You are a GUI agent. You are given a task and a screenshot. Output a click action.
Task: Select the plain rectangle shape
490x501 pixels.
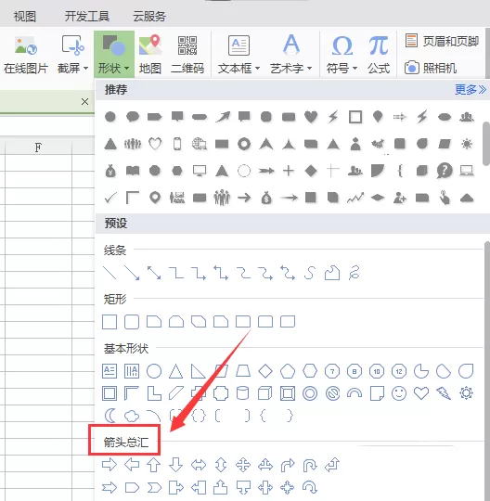pos(110,322)
